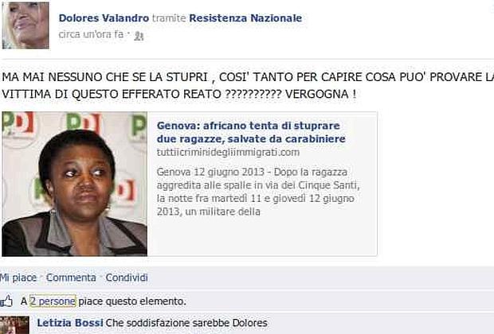Click the friends audience icon beside timestamp
This screenshot has height=334, width=494.
[139, 36]
